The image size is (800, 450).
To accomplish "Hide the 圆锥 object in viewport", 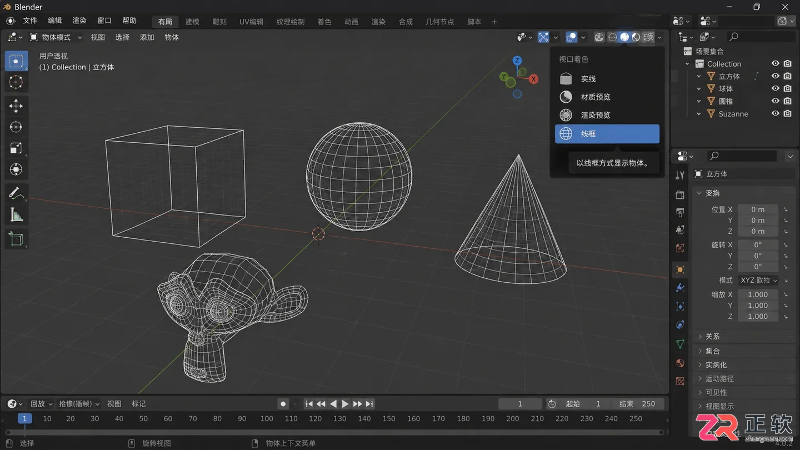I will pyautogui.click(x=776, y=101).
